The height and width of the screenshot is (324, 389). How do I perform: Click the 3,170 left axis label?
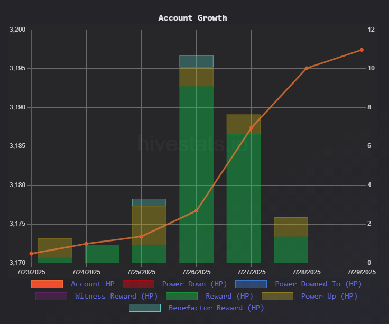pos(17,263)
